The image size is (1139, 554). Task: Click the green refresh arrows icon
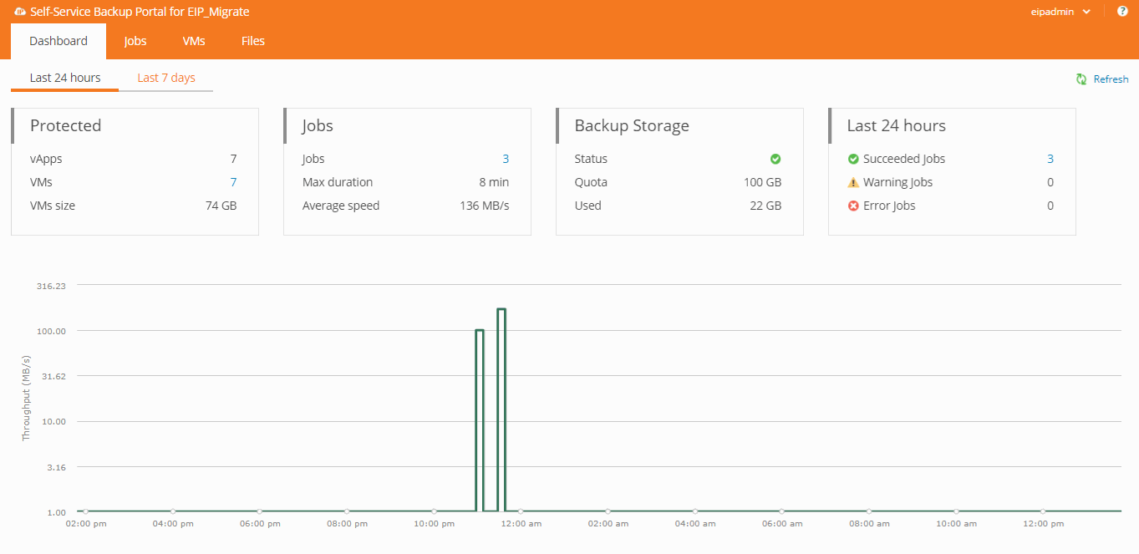[x=1081, y=79]
